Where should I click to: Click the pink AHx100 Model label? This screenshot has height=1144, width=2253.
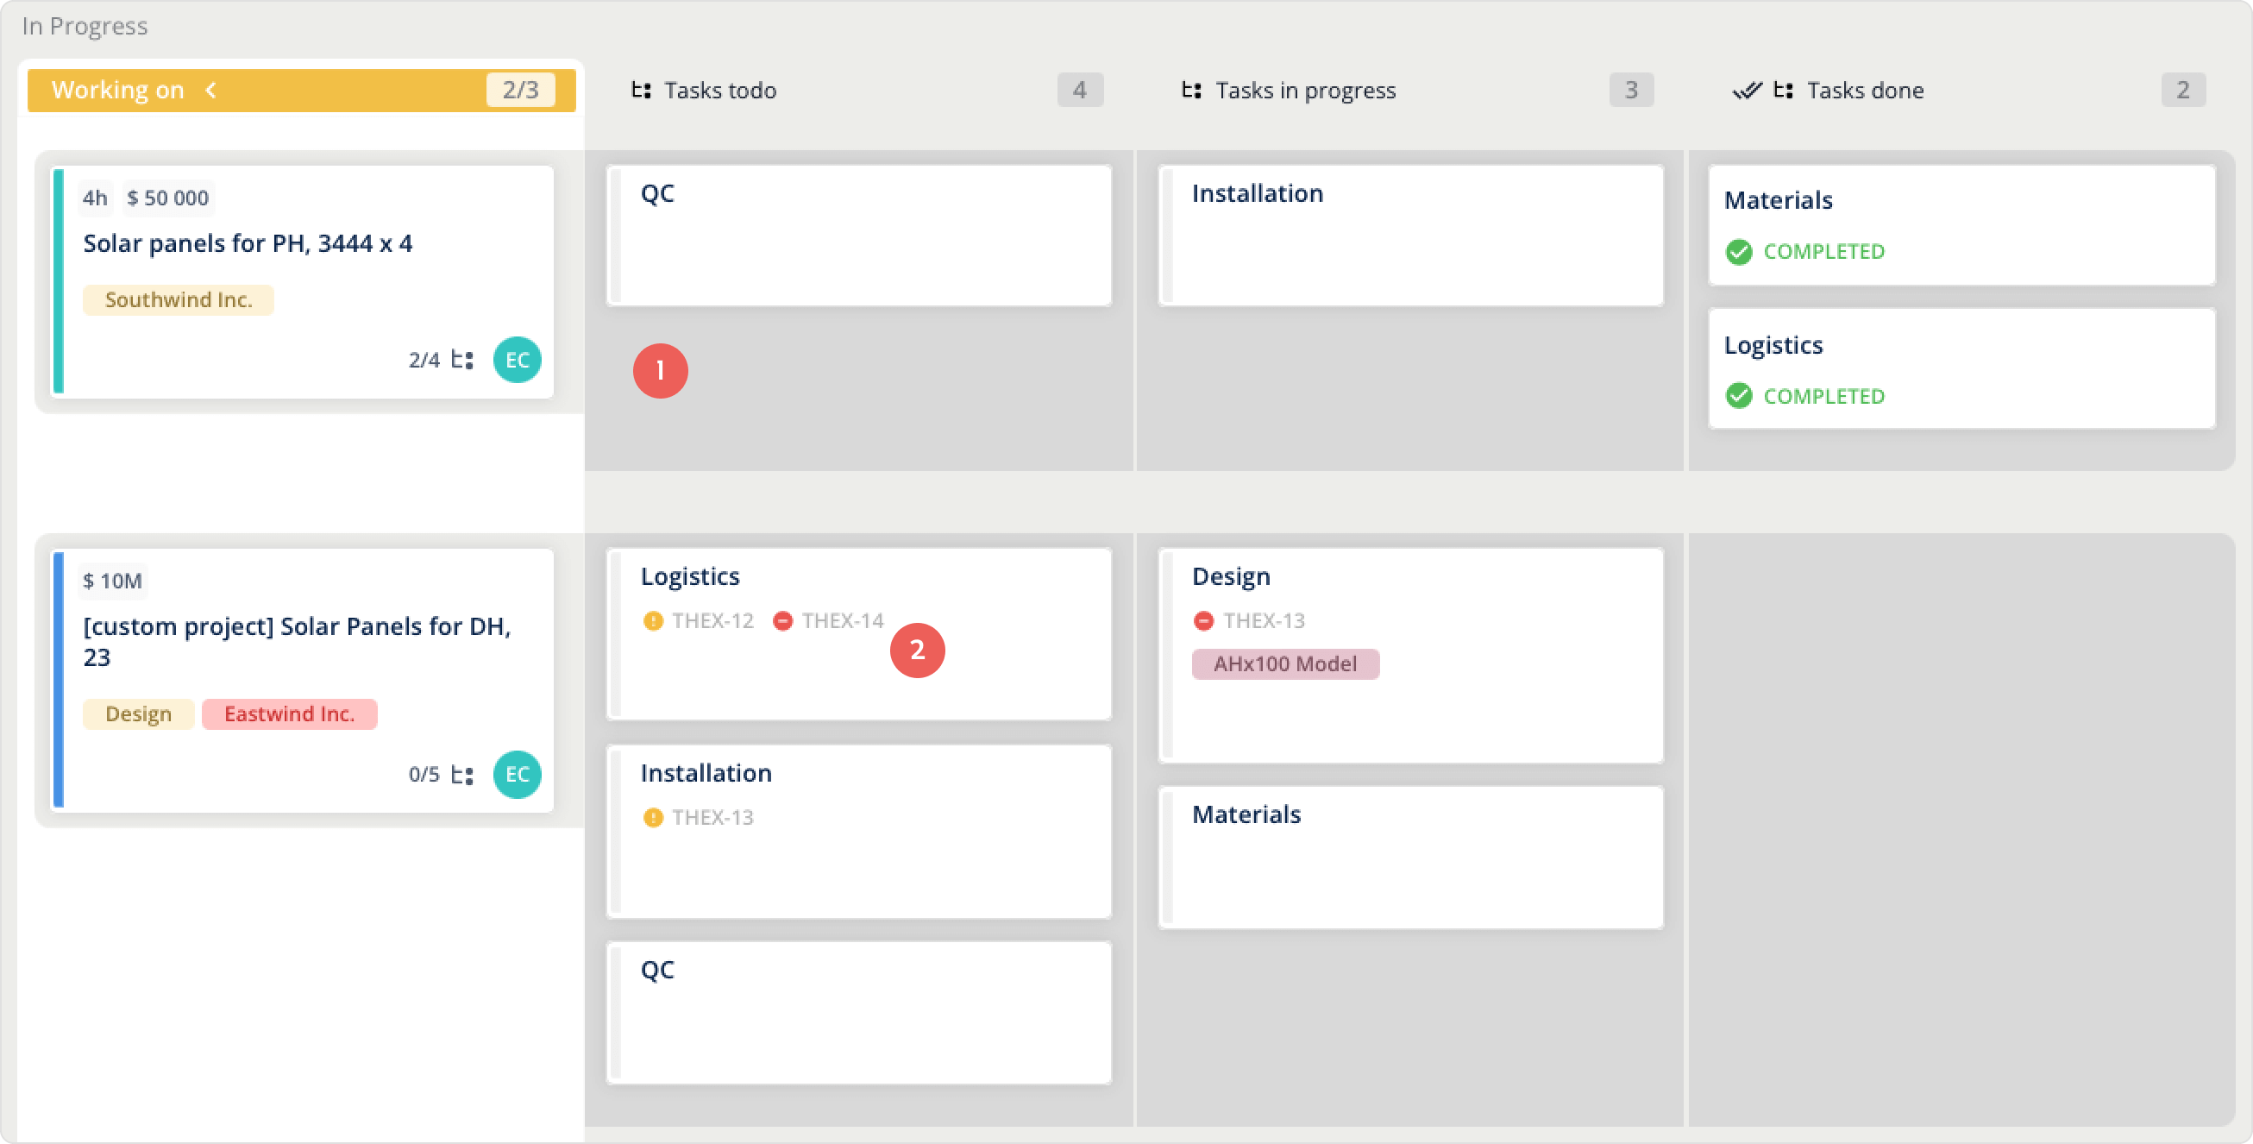tap(1285, 663)
